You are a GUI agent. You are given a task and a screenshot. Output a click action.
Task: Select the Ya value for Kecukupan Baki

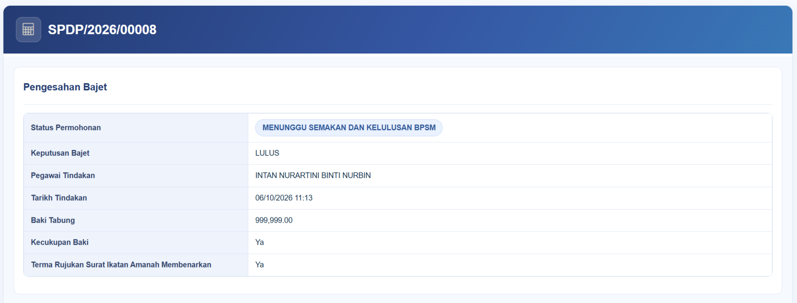[259, 242]
